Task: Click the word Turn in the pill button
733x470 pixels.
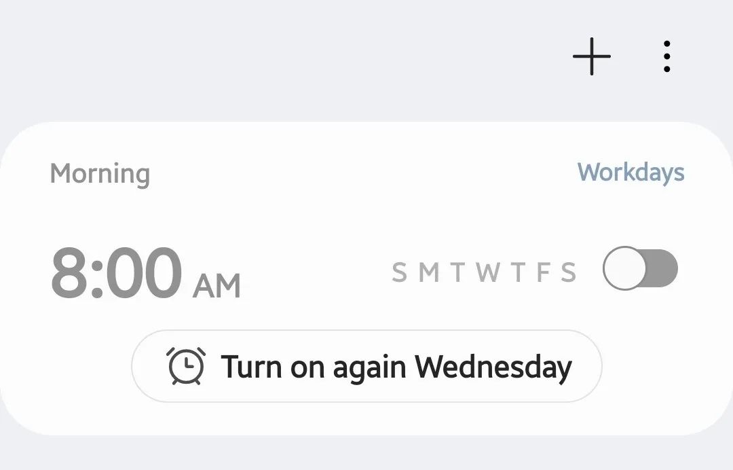Action: [x=252, y=367]
